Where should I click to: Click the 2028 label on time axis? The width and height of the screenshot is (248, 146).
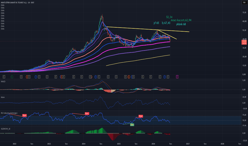(x=222, y=144)
